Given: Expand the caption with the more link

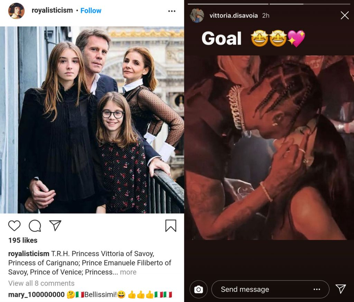Looking at the screenshot, I should [128, 272].
